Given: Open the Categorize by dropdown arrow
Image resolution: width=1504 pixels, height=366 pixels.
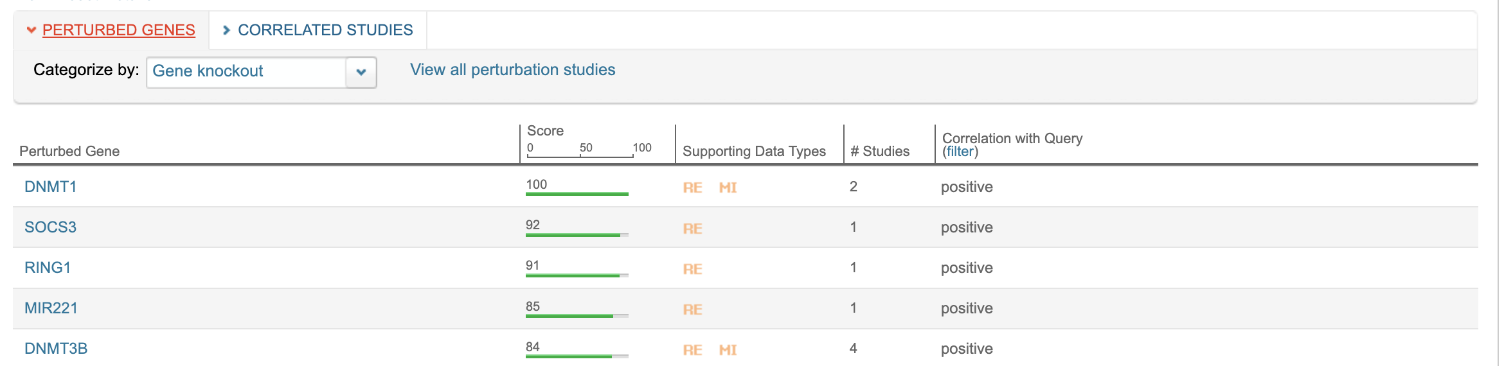Looking at the screenshot, I should click(x=361, y=72).
